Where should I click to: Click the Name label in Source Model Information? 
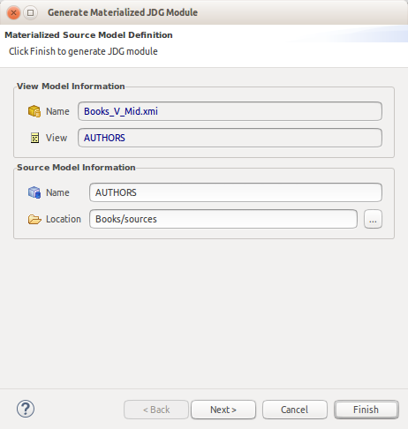57,192
